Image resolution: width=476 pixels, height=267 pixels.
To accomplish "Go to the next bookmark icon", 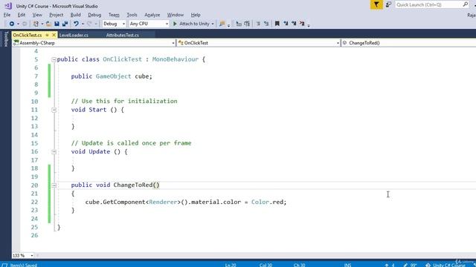I will (294, 24).
